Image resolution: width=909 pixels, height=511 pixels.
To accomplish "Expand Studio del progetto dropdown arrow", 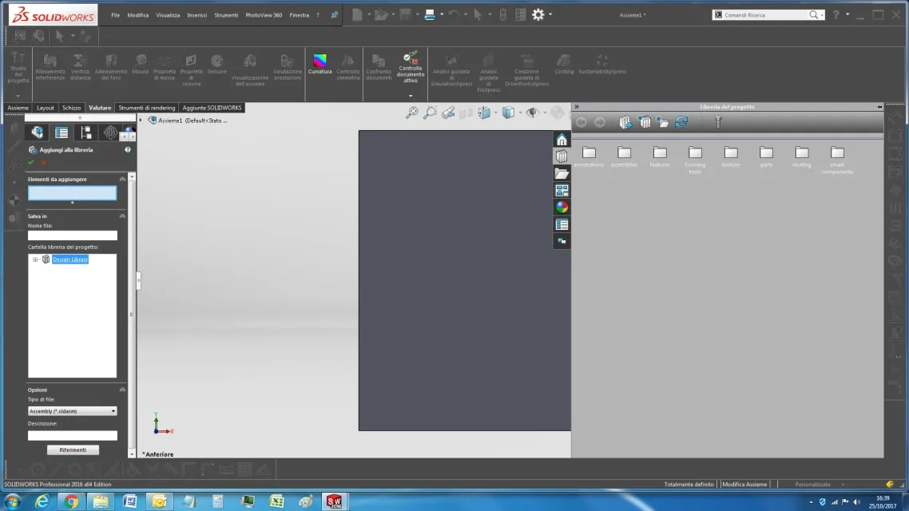I will (18, 96).
